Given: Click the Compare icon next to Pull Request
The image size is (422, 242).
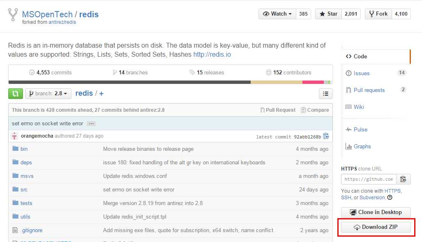Looking at the screenshot, I should [x=303, y=110].
